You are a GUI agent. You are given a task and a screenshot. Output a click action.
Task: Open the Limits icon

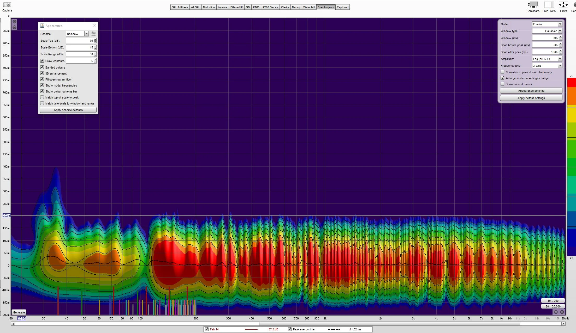click(563, 5)
